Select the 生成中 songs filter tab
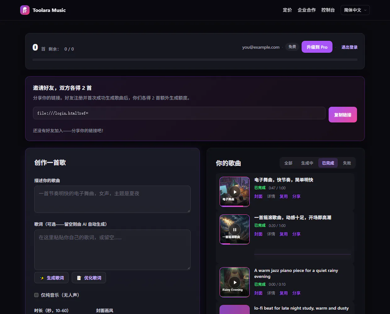Screen dimensions: 390x314 point(307,163)
